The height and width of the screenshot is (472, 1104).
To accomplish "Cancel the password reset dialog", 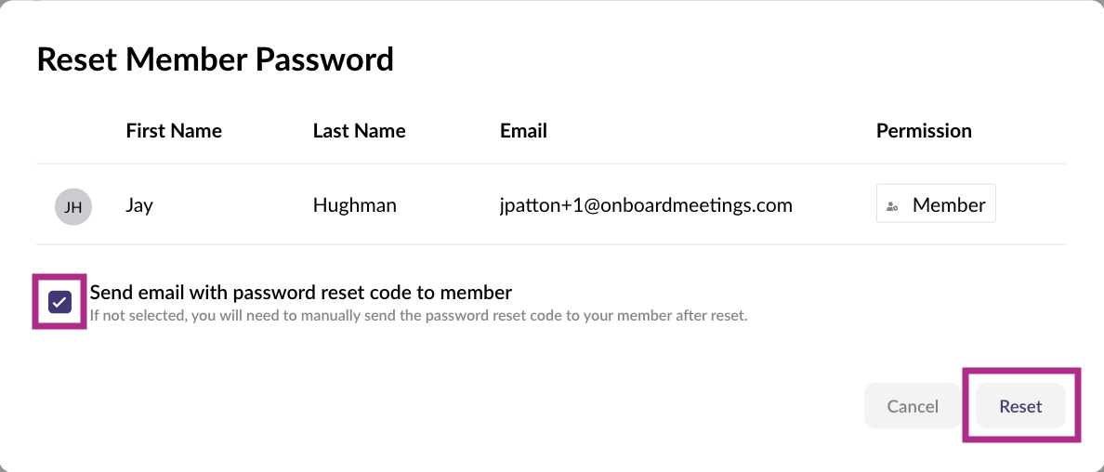I will [913, 406].
